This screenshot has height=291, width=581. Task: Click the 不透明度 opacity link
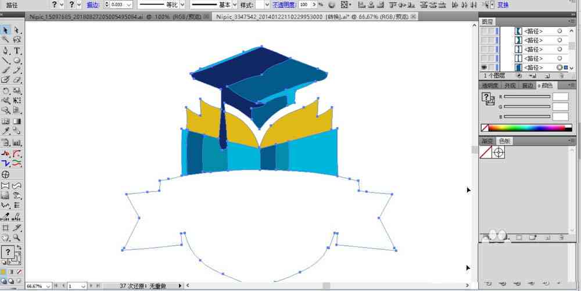(284, 5)
